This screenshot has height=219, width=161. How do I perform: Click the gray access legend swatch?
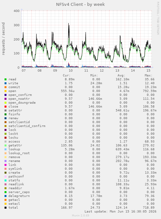pyautogui.click(x=6, y=142)
